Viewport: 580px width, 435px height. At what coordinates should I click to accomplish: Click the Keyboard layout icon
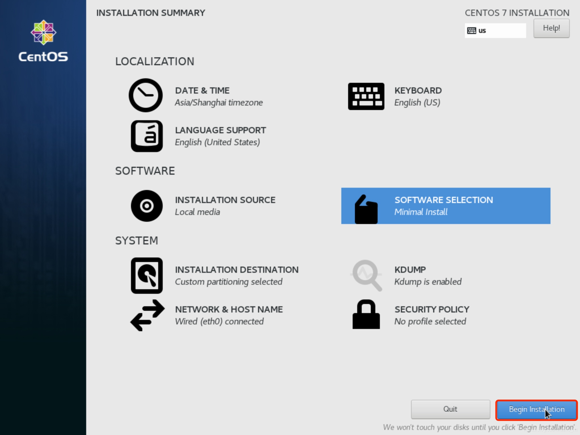(x=366, y=96)
